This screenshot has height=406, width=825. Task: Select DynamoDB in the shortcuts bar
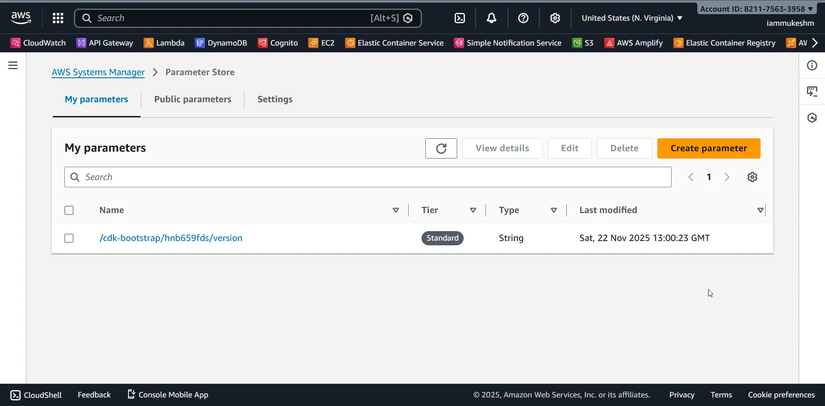click(221, 43)
